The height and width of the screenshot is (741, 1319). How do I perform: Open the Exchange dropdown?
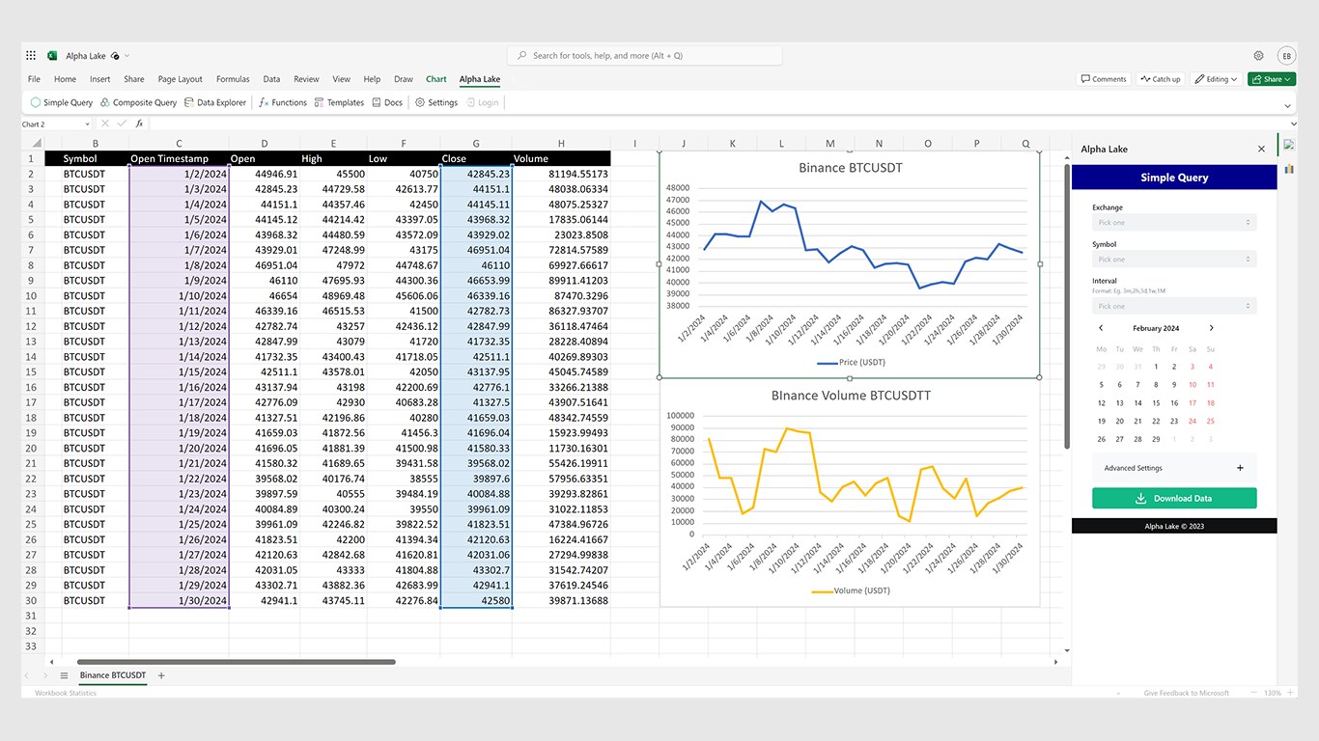[1174, 223]
